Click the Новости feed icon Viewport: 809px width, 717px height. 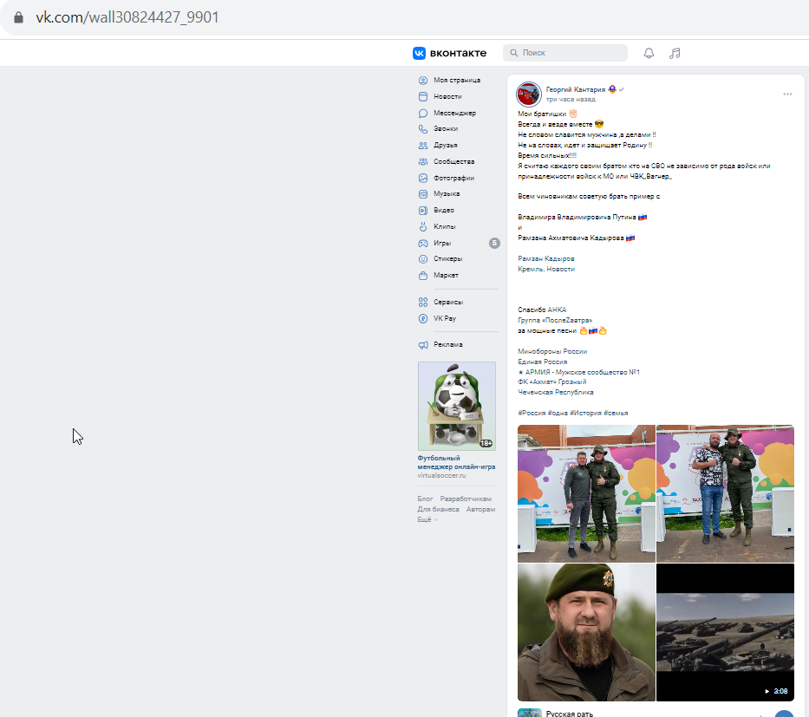423,96
